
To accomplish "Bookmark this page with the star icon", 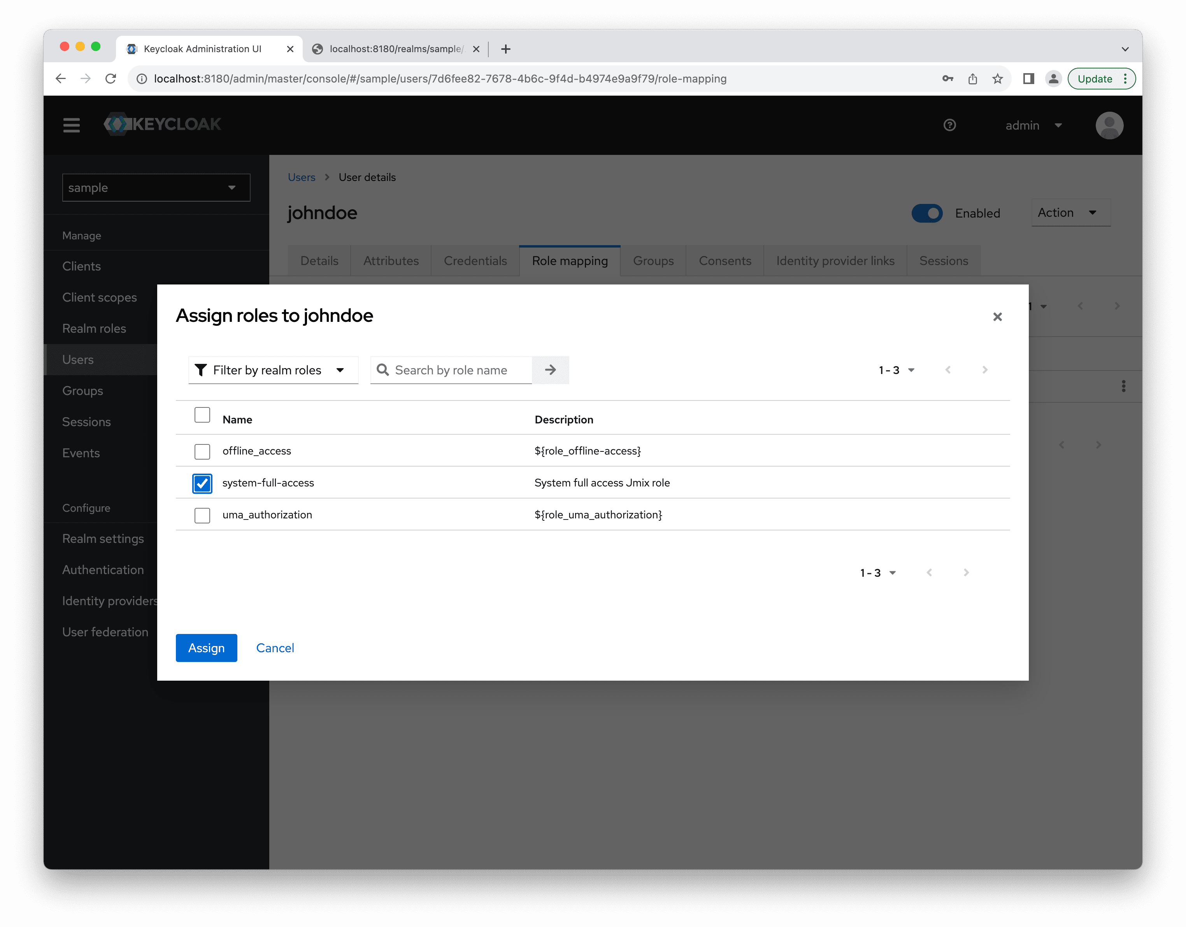I will [997, 79].
